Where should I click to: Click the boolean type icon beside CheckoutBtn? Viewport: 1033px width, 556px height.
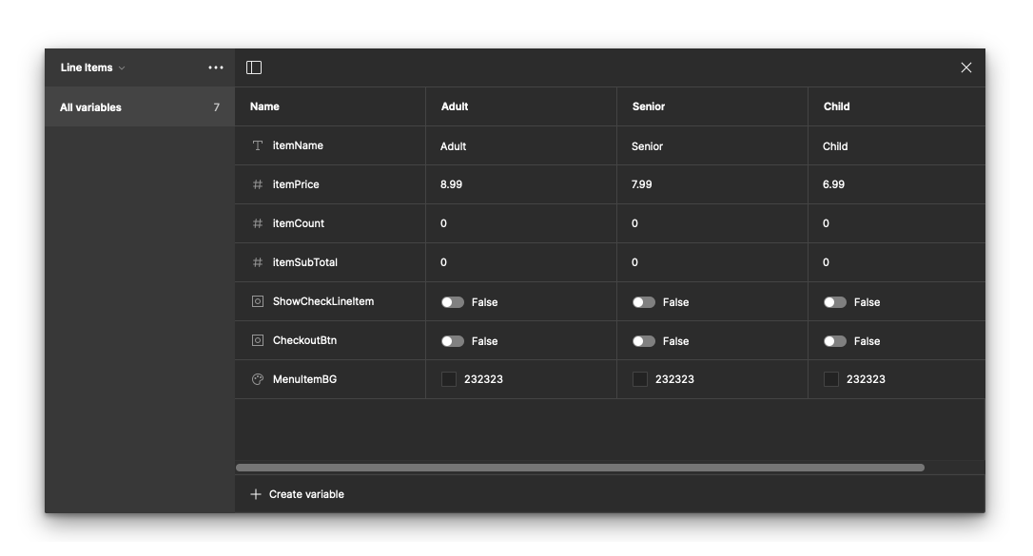[x=258, y=340]
